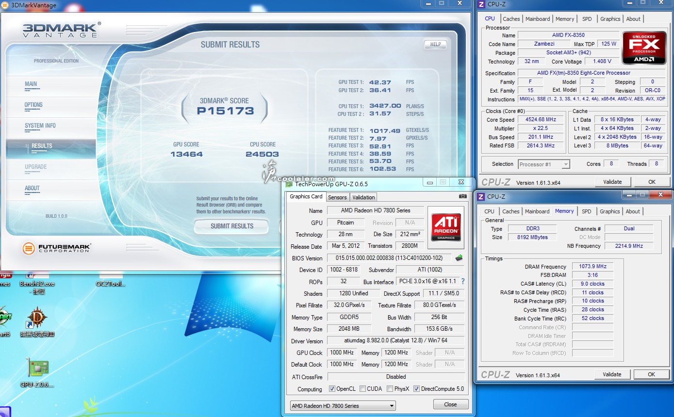Viewport: 674px width, 417px height.
Task: Open the Graphics tab in the CPU-Z processor window
Action: click(x=610, y=19)
